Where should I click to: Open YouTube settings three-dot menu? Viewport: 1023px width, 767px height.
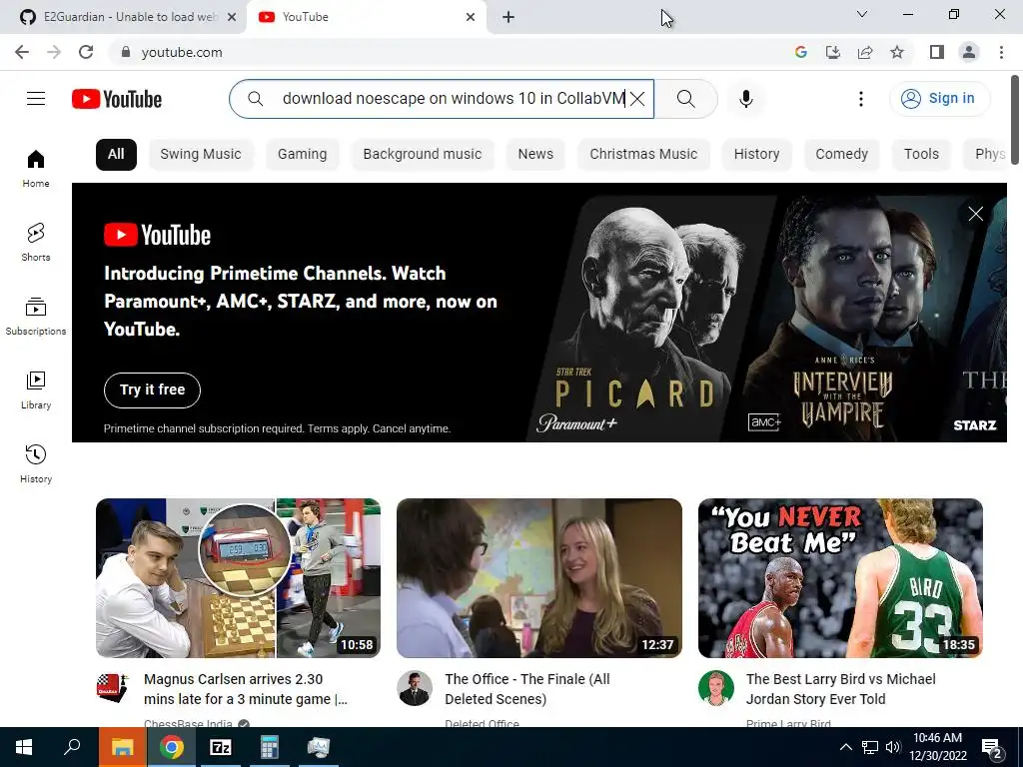(x=861, y=99)
